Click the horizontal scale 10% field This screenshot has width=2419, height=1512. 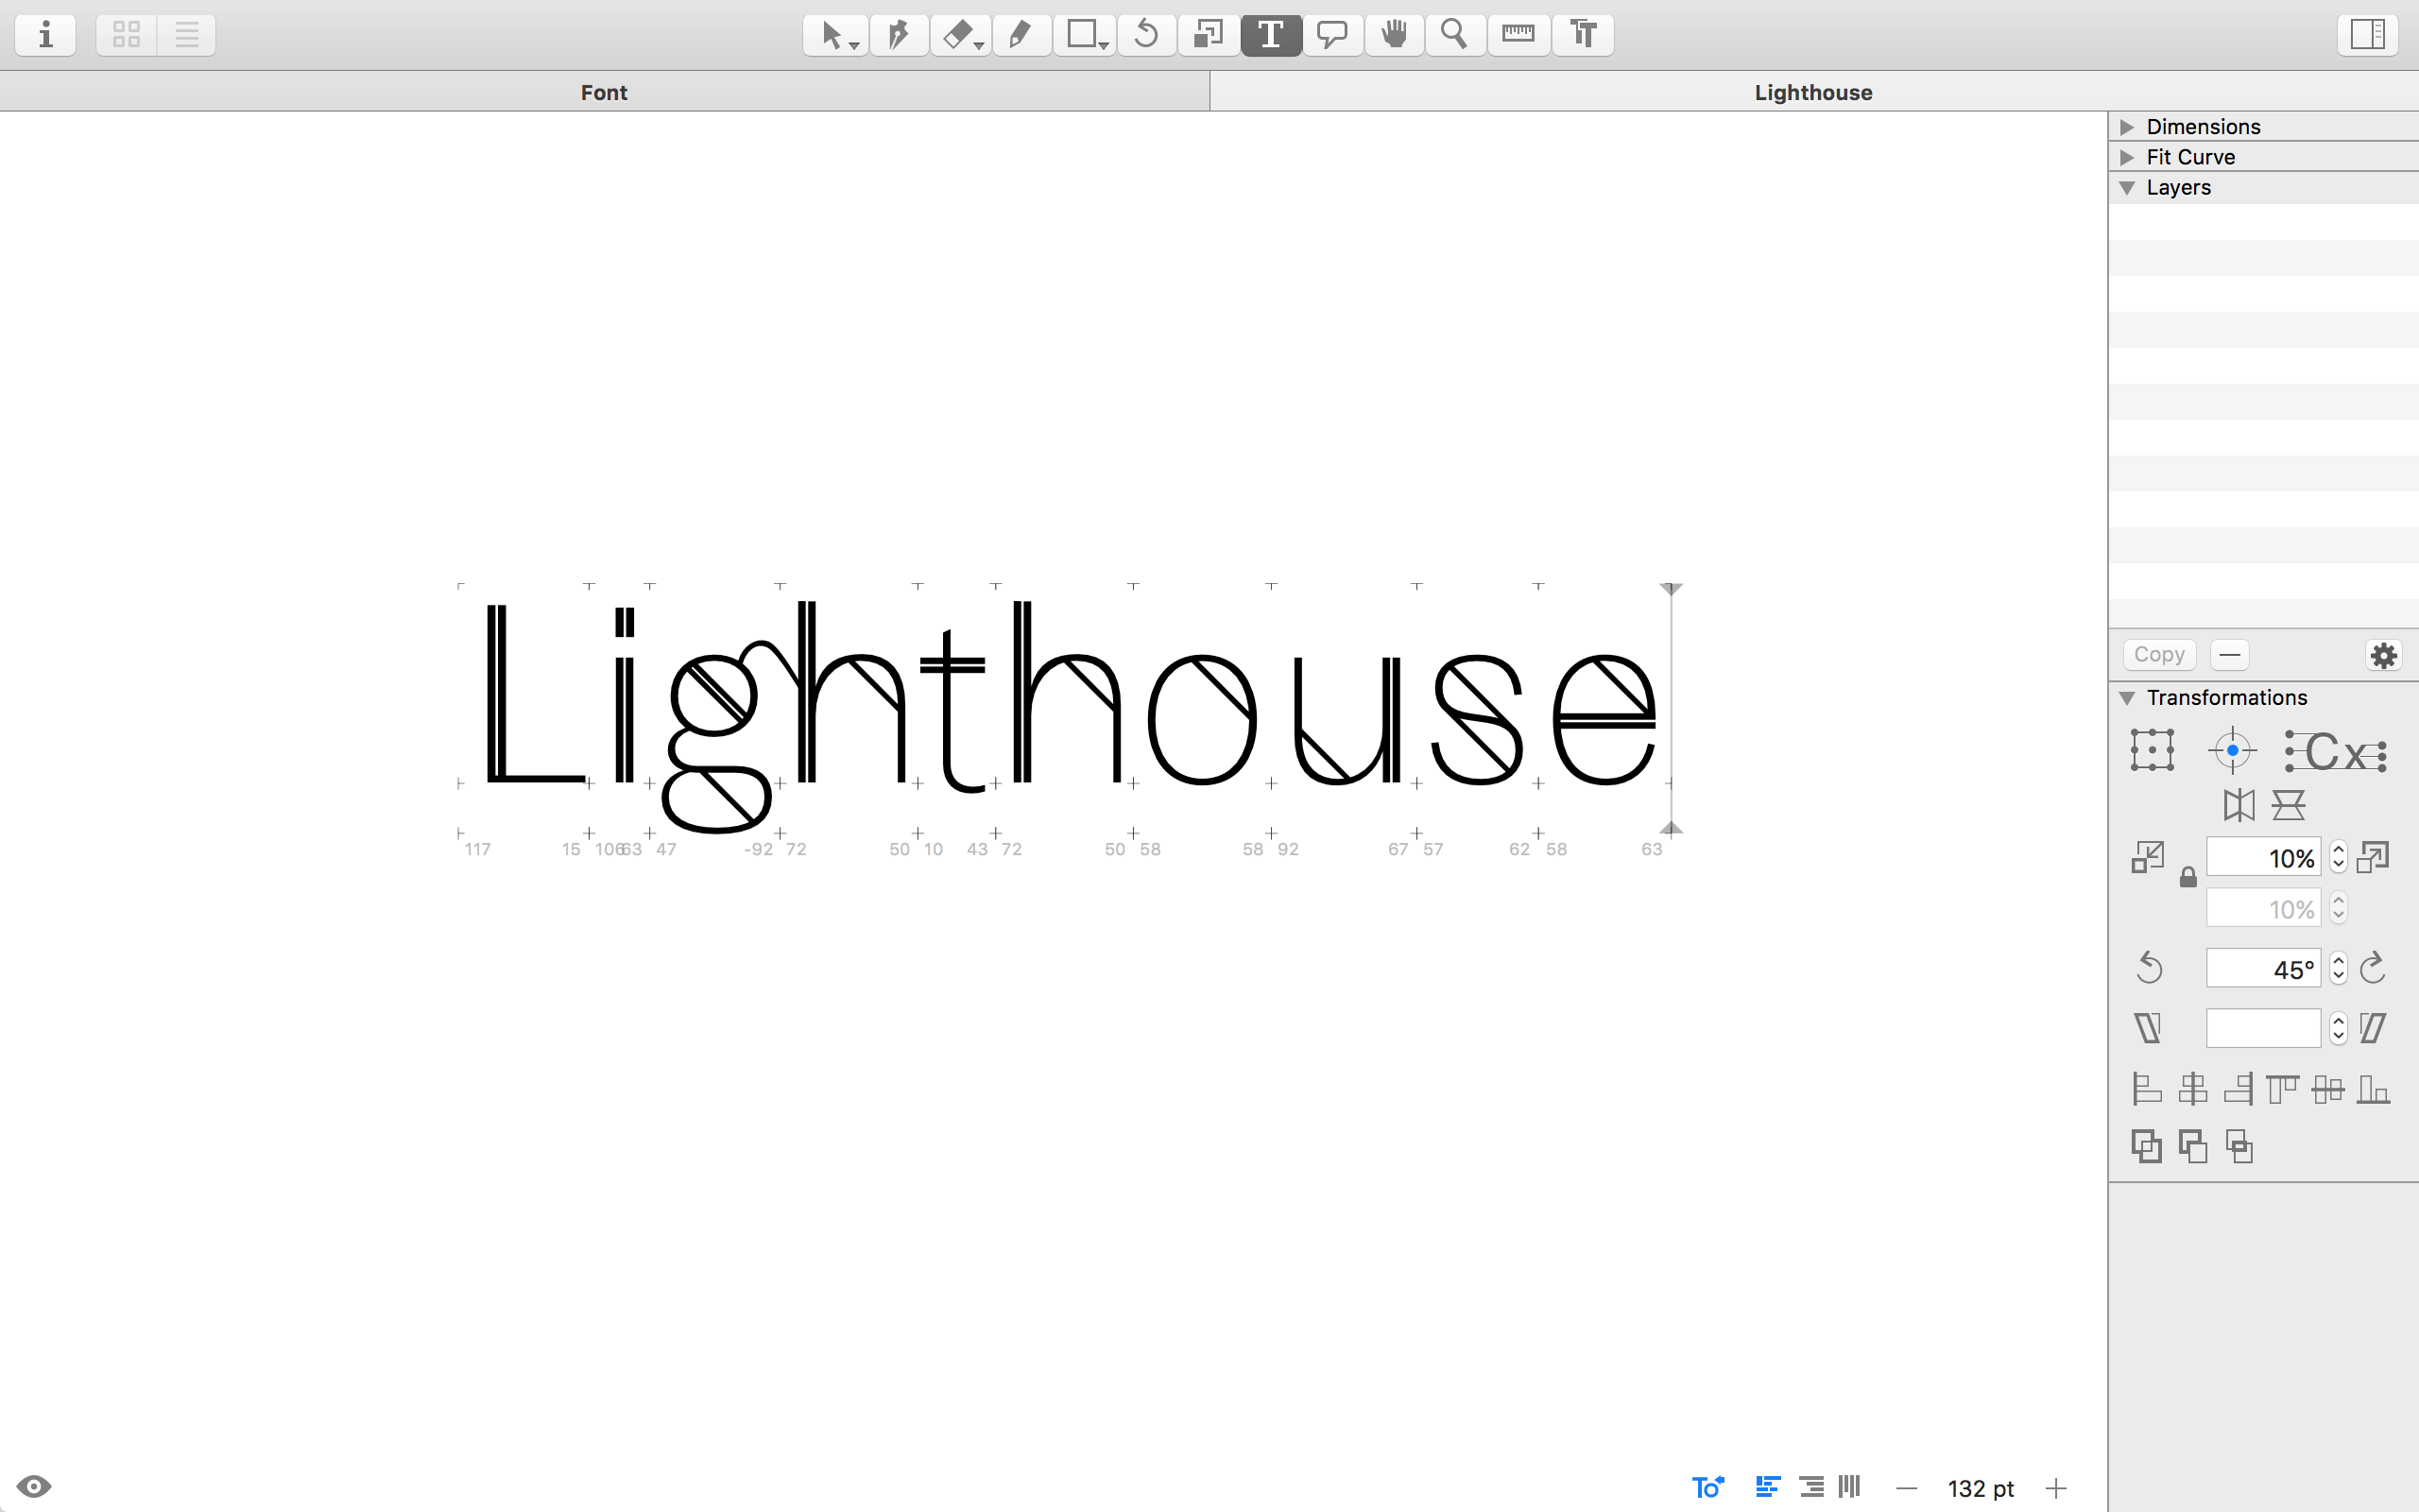point(2263,857)
